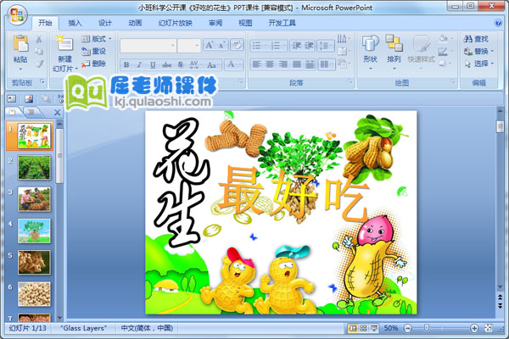Click the increase indent icon
Viewport: 509px width, 339px height.
tap(309, 46)
